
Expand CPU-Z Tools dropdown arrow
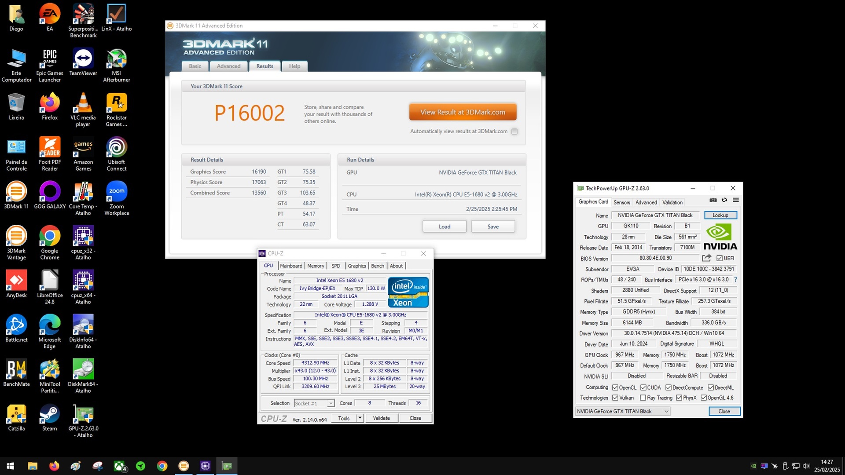pyautogui.click(x=360, y=418)
